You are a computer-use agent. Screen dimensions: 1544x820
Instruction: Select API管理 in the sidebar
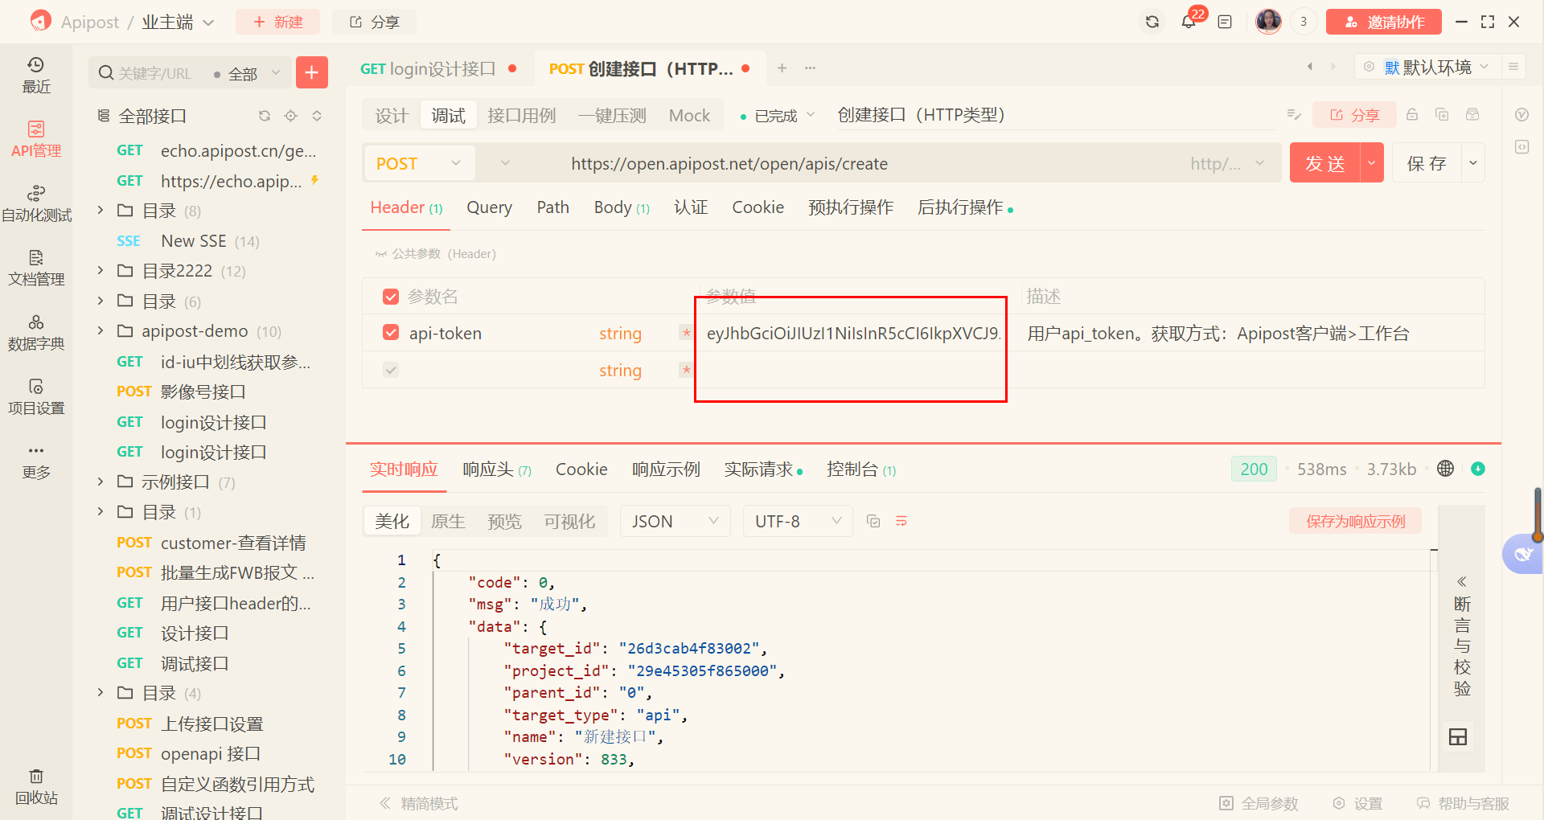35,139
